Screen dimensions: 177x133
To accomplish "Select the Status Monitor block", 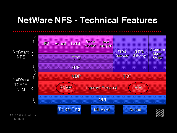I will click(90, 44).
